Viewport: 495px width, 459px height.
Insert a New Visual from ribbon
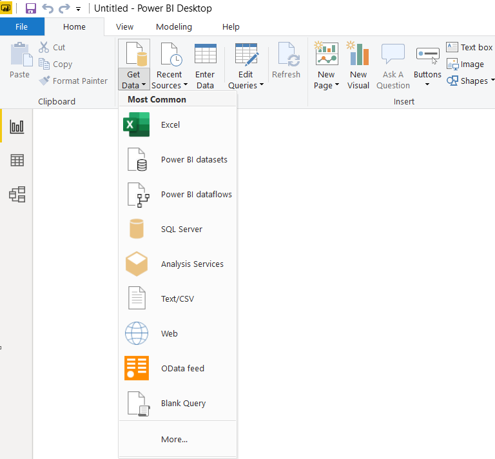pos(358,65)
